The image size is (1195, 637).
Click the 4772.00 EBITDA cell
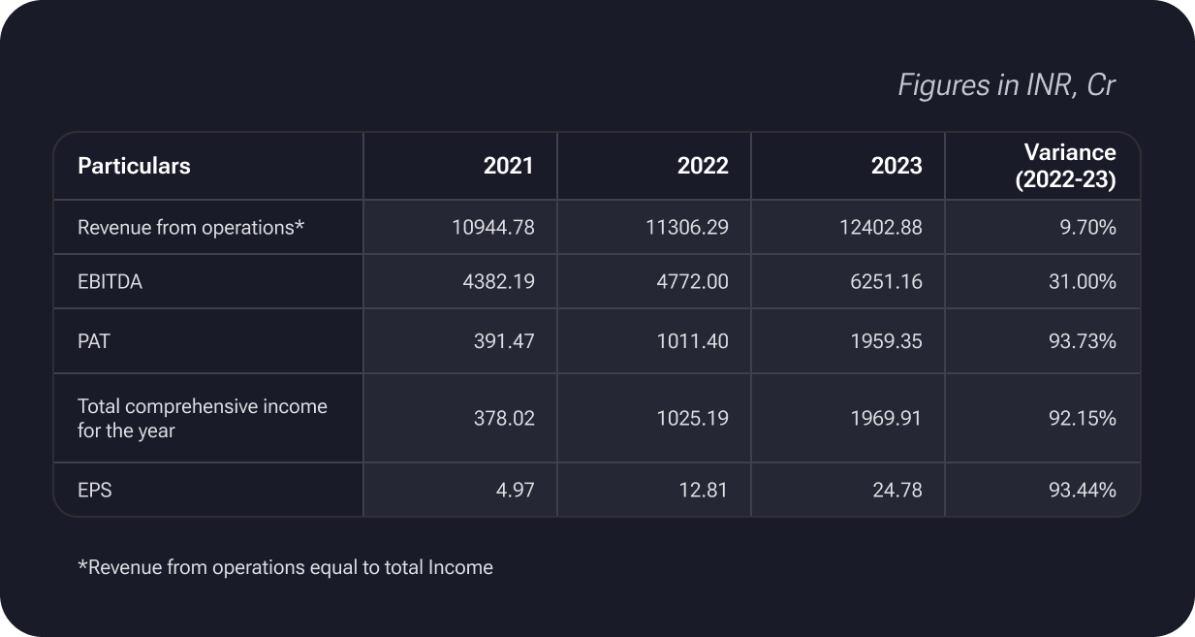point(692,282)
